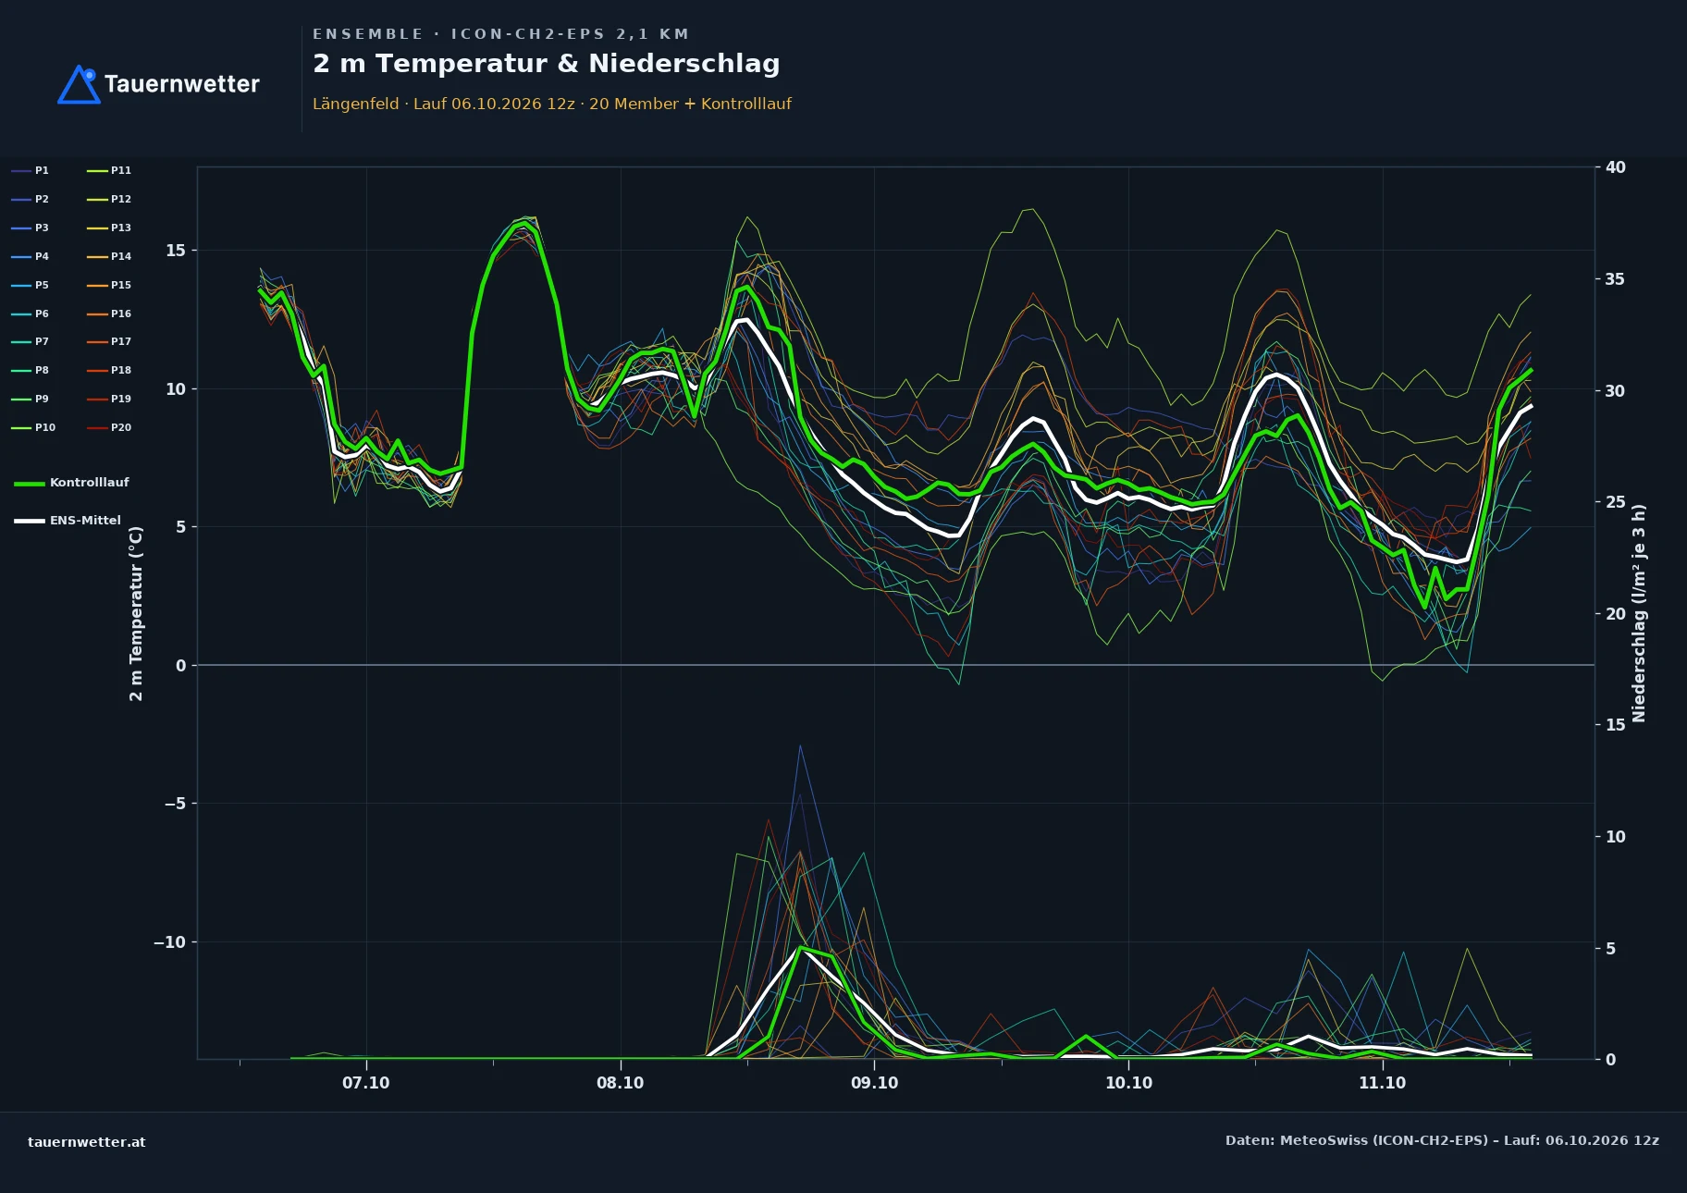The height and width of the screenshot is (1193, 1687).
Task: Select legend entry P15
Action: click(109, 285)
